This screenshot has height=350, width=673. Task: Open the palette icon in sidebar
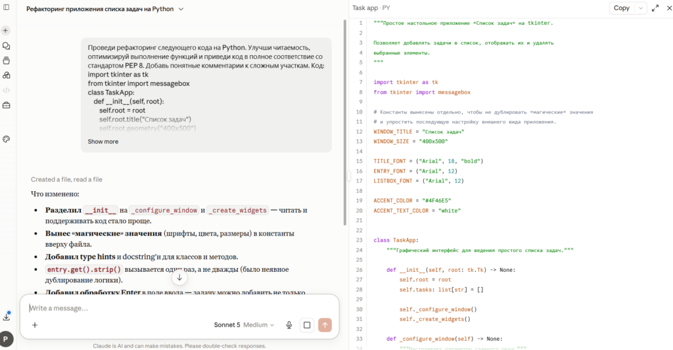pos(6,139)
